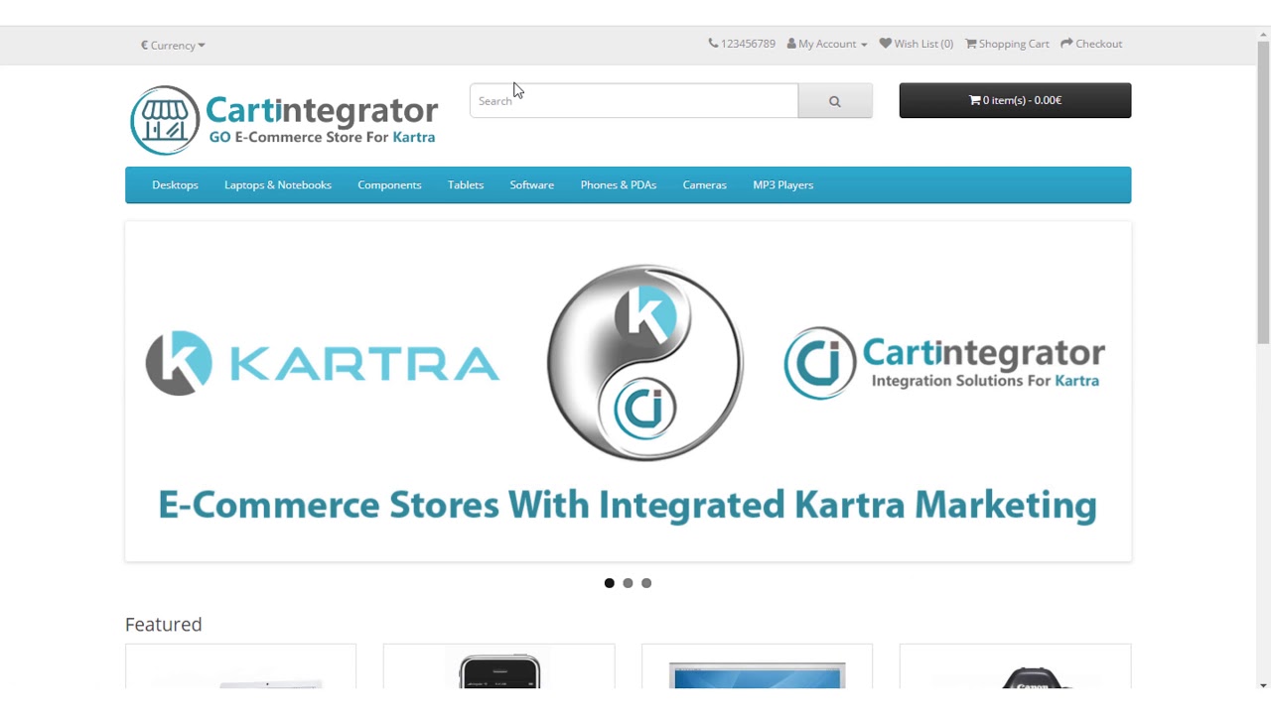The image size is (1271, 714).
Task: Click the share arrow icon beside Checkout
Action: 1066,44
